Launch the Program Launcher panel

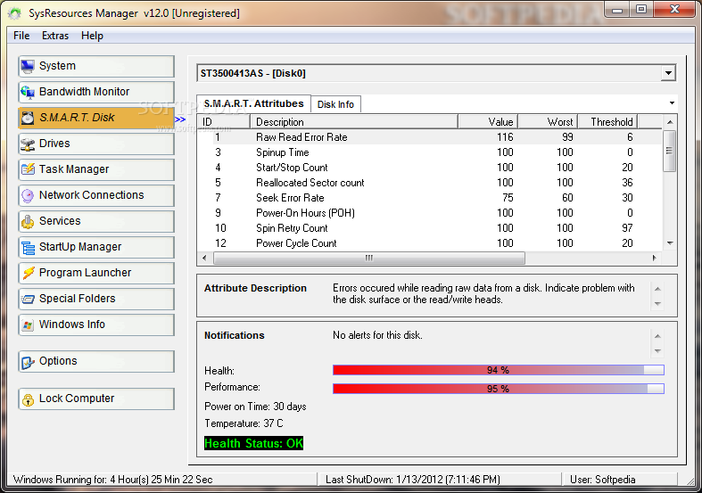(96, 273)
